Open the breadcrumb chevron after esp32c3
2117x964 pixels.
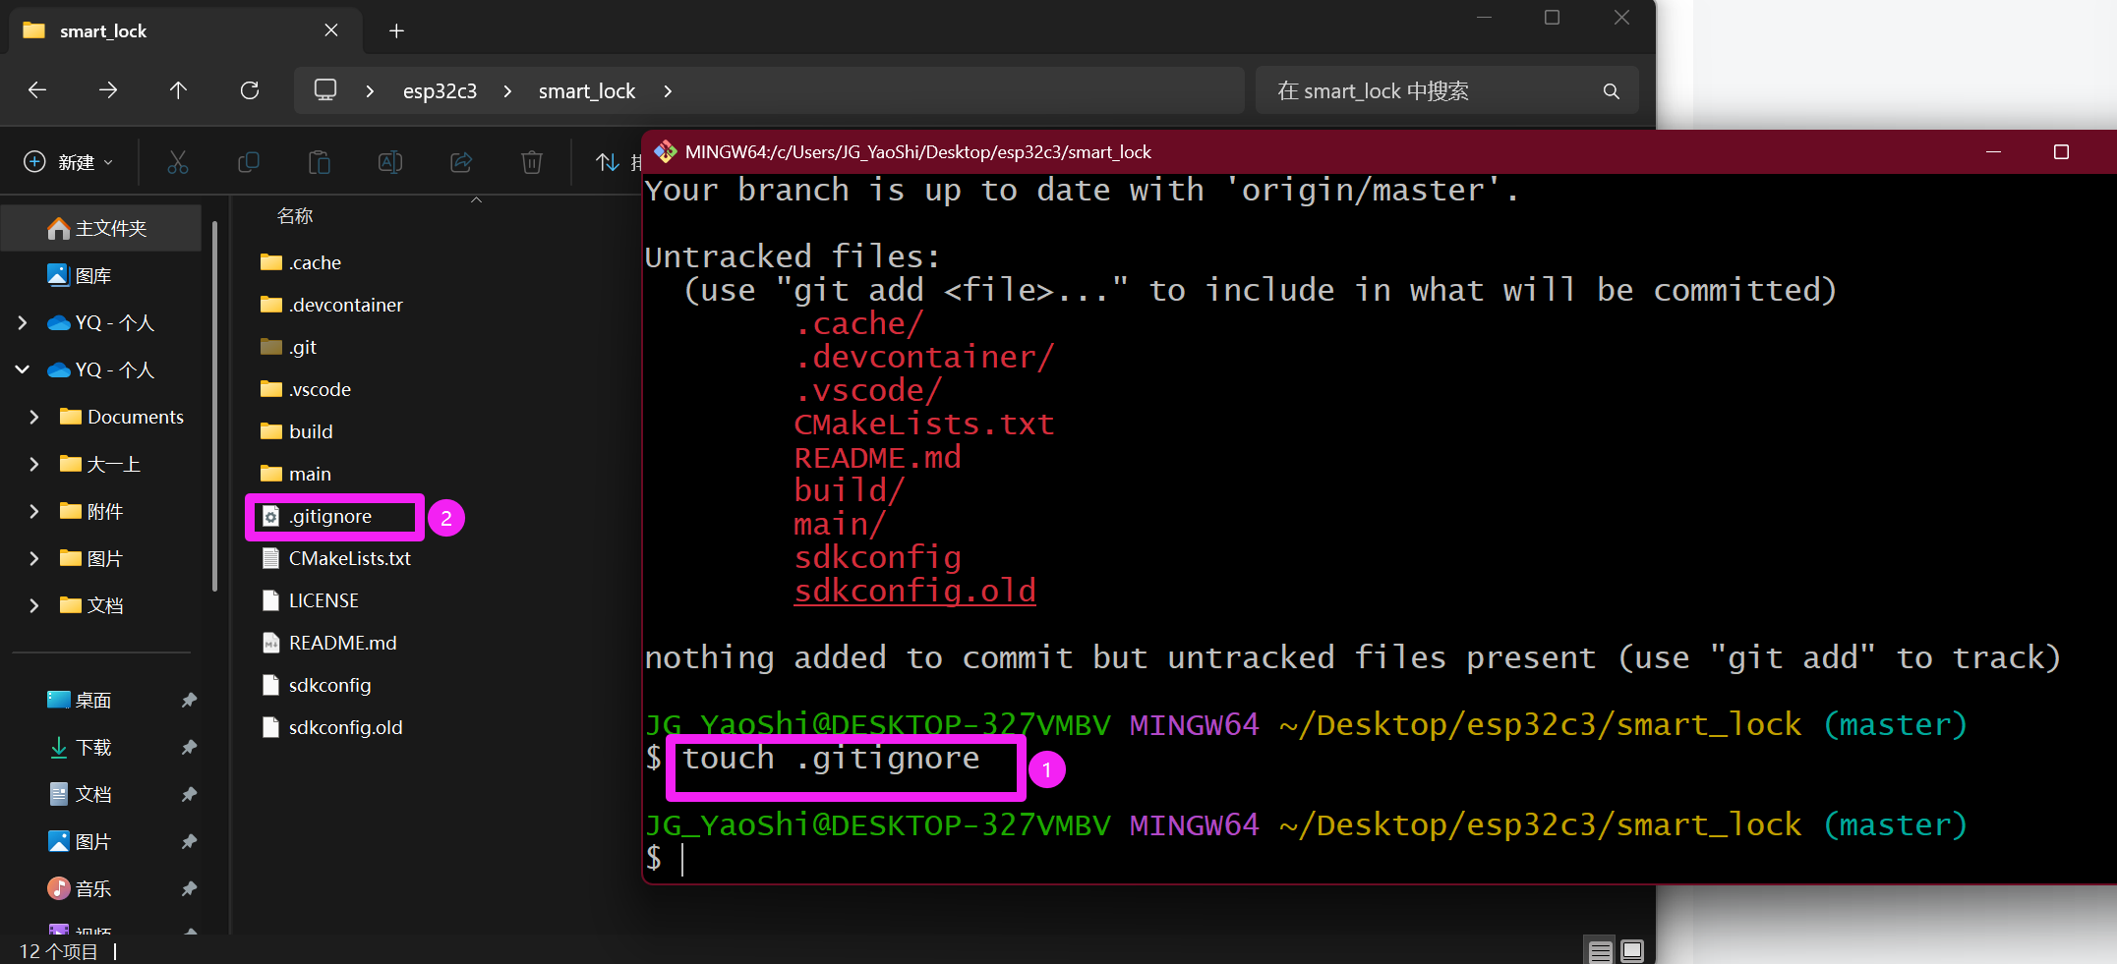coord(506,90)
